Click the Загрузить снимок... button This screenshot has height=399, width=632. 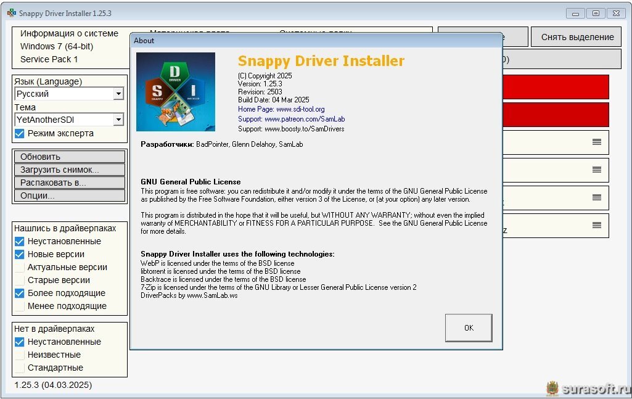70,170
